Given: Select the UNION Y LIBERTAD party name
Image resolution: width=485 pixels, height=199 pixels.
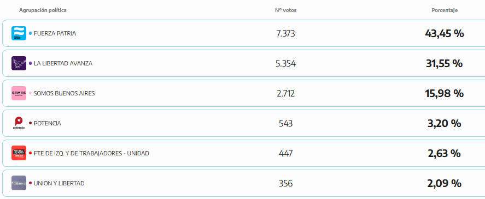Looking at the screenshot, I should pos(59,183).
